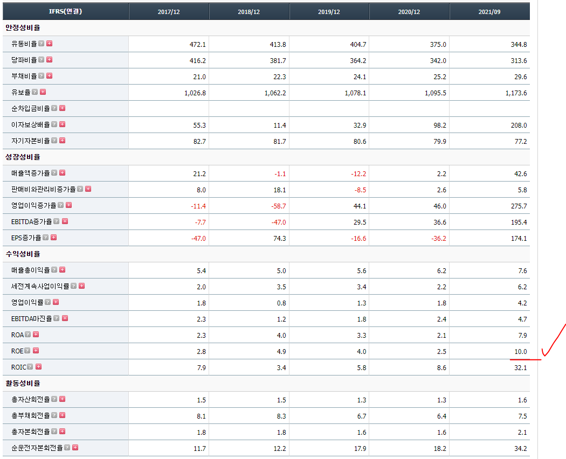Expand the 자기자본비율 row plus icon

63,141
